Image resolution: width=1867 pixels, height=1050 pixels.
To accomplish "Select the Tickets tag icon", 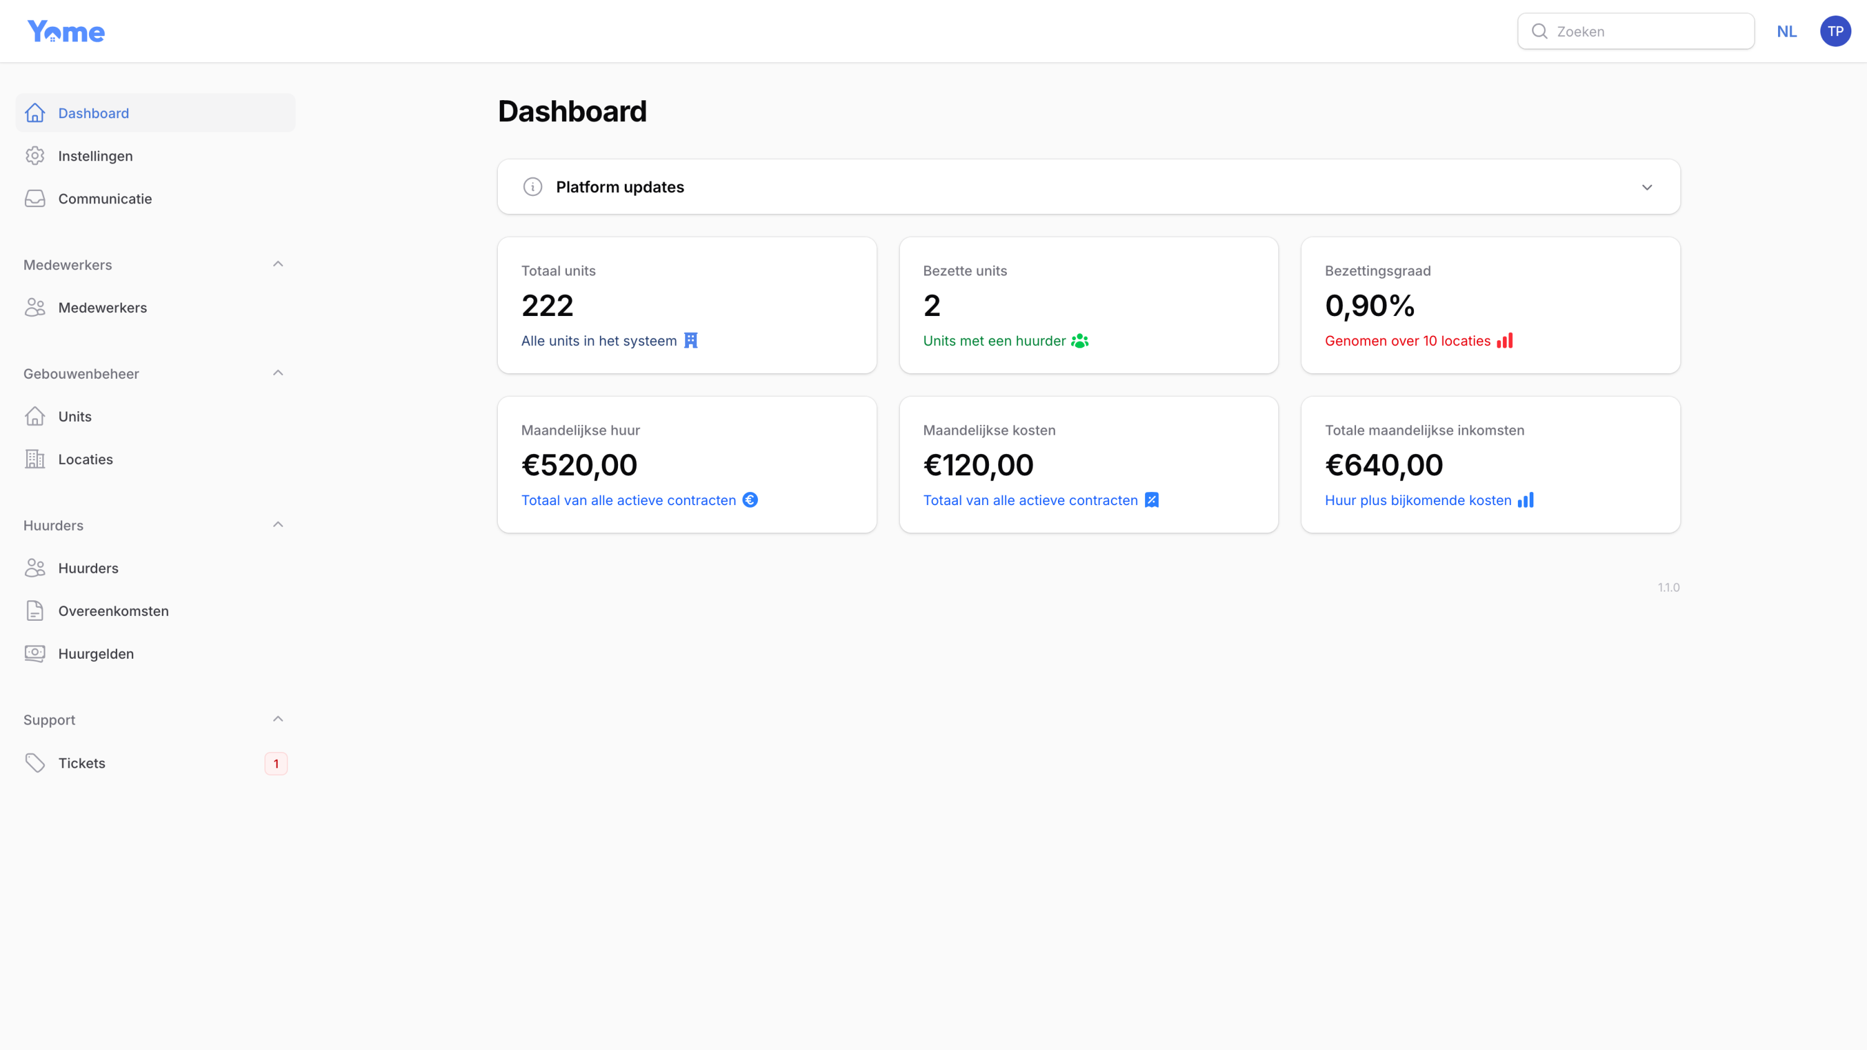I will (x=35, y=763).
